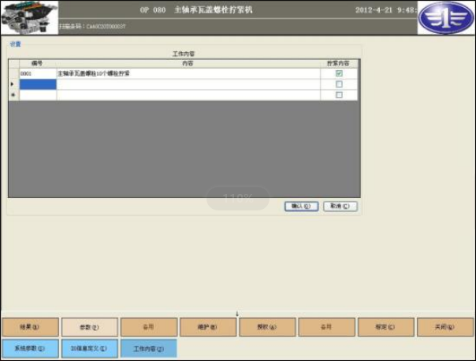Click the 编号 column header

[38, 64]
